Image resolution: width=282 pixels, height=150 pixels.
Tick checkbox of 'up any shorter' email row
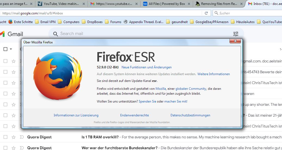tap(5, 104)
